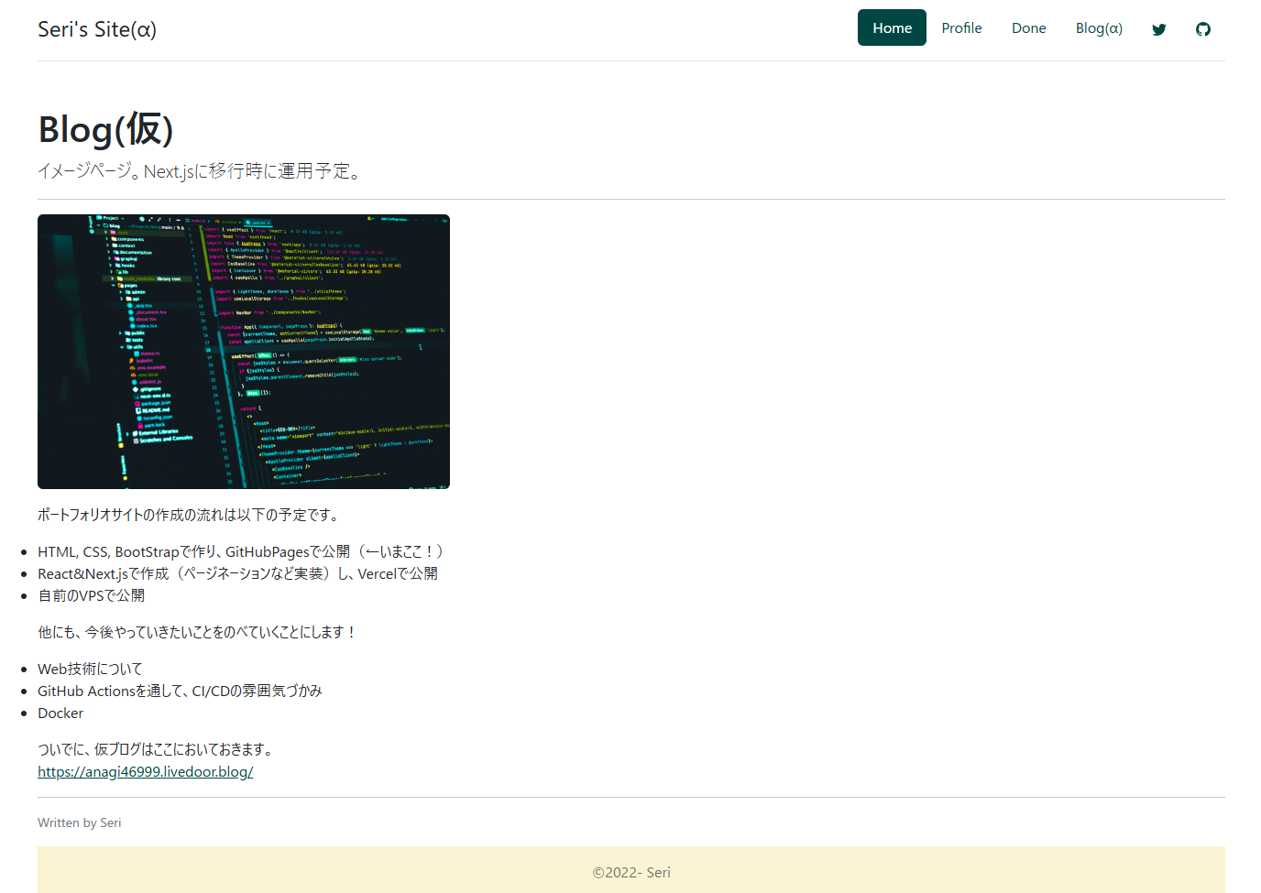Open the GitHub icon link

pyautogui.click(x=1203, y=28)
